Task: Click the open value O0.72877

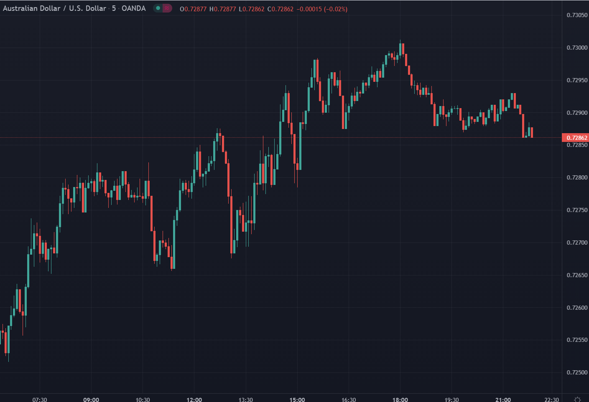Action: pyautogui.click(x=193, y=9)
